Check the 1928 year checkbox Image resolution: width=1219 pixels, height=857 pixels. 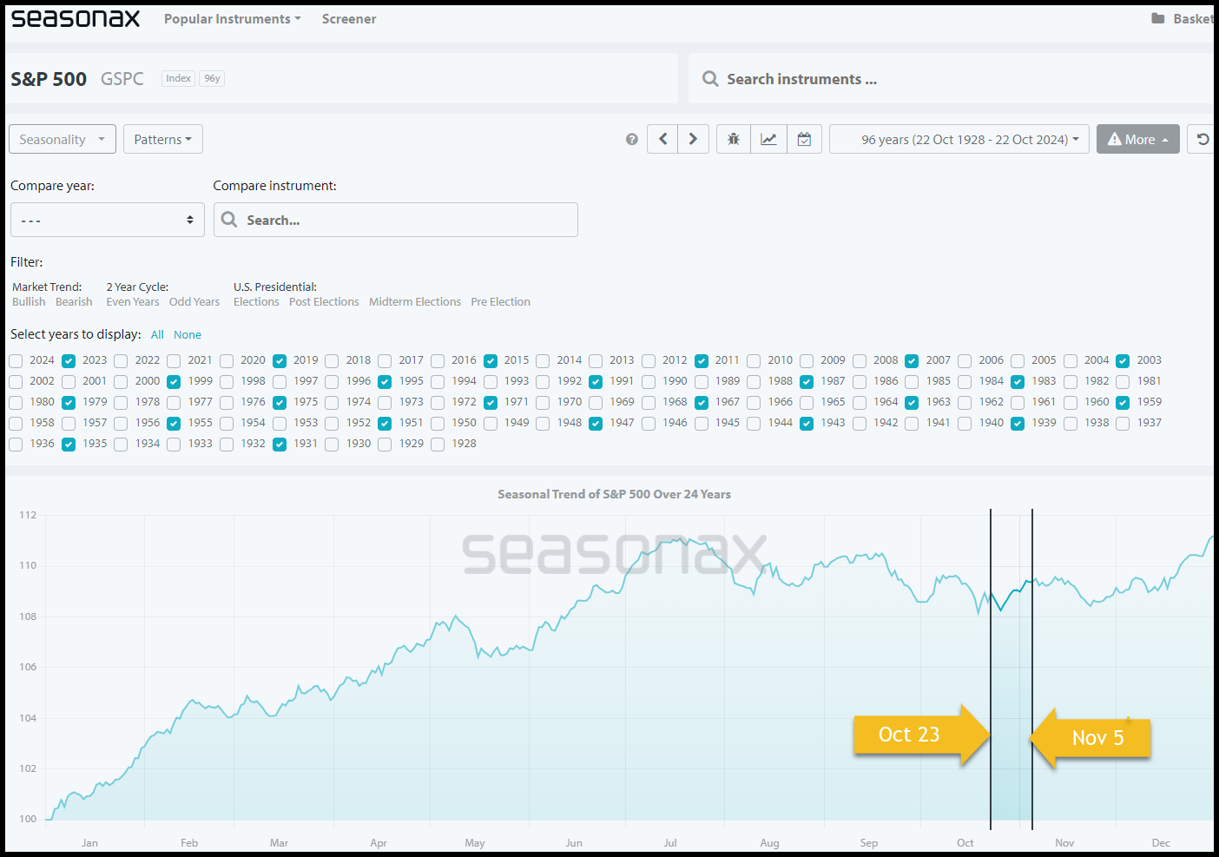point(438,445)
